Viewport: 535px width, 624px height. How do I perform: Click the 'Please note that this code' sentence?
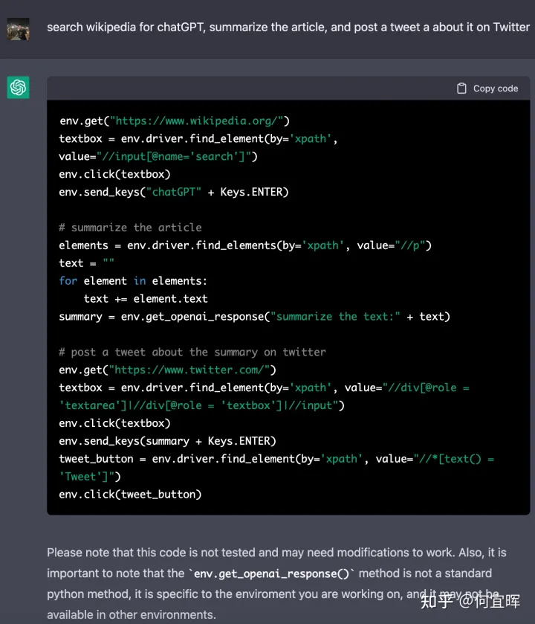click(x=250, y=553)
